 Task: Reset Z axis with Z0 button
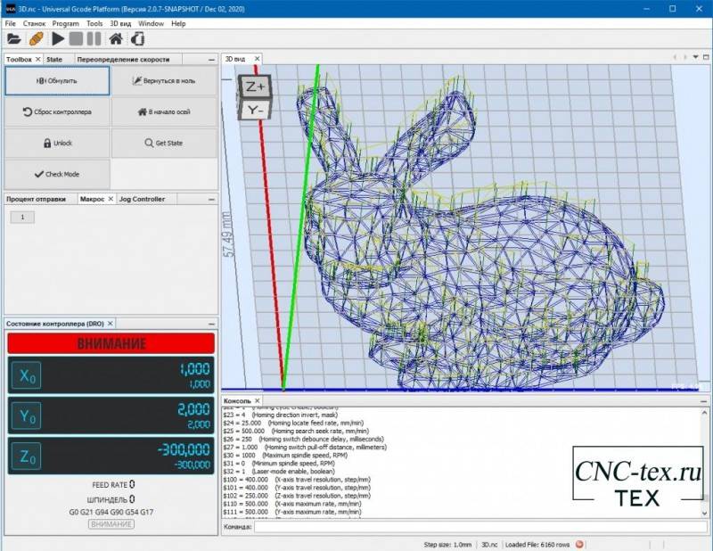pyautogui.click(x=27, y=456)
